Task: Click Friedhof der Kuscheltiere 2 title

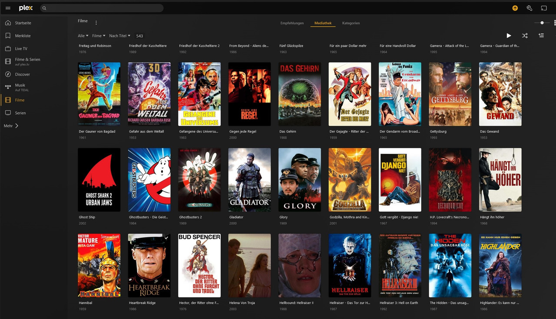Action: pyautogui.click(x=199, y=46)
